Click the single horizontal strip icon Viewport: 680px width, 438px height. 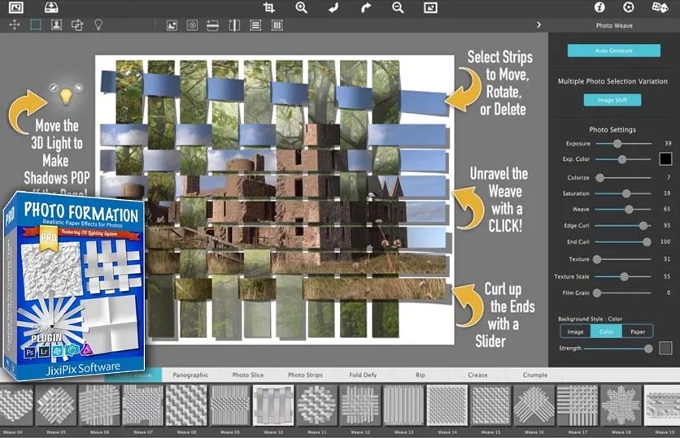(x=212, y=25)
